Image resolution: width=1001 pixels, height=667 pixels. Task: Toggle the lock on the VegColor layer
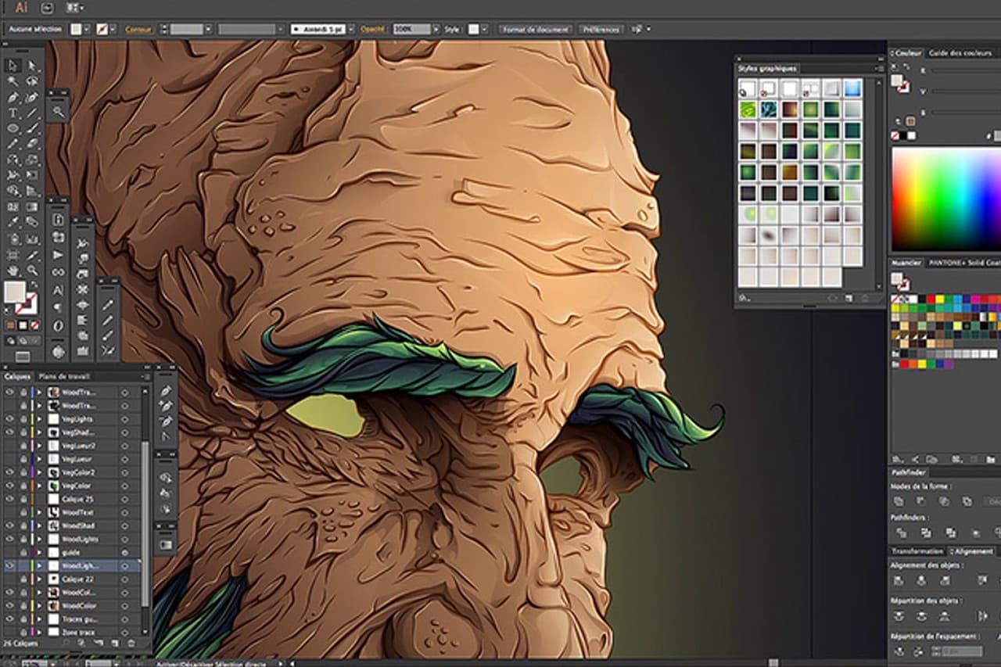pos(23,486)
